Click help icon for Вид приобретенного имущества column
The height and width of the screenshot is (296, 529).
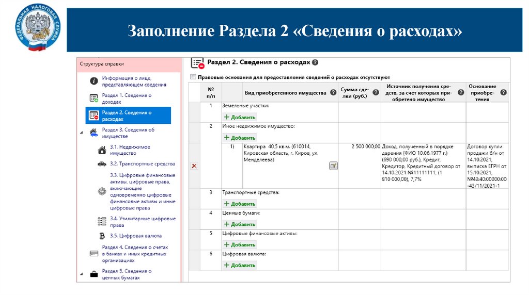(333, 93)
